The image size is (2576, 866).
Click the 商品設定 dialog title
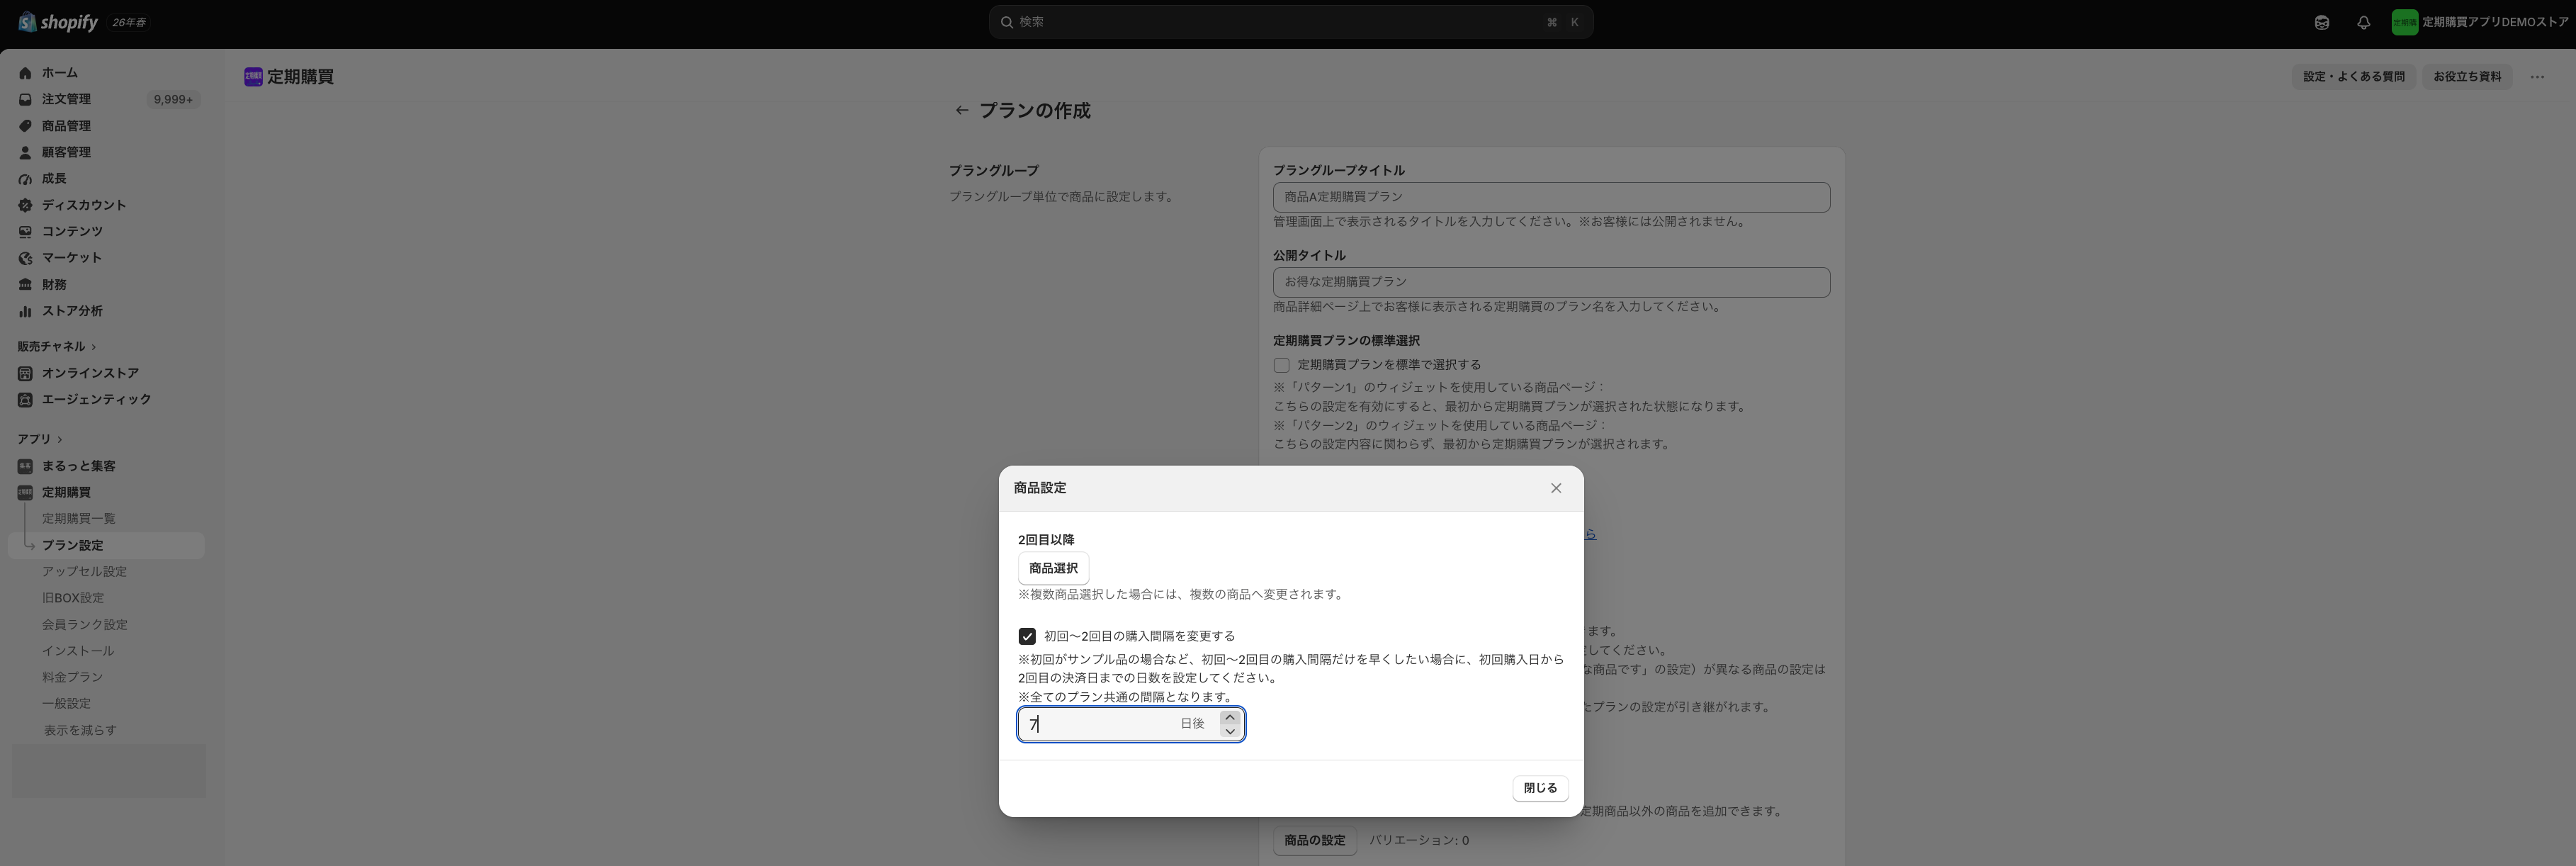(1040, 488)
